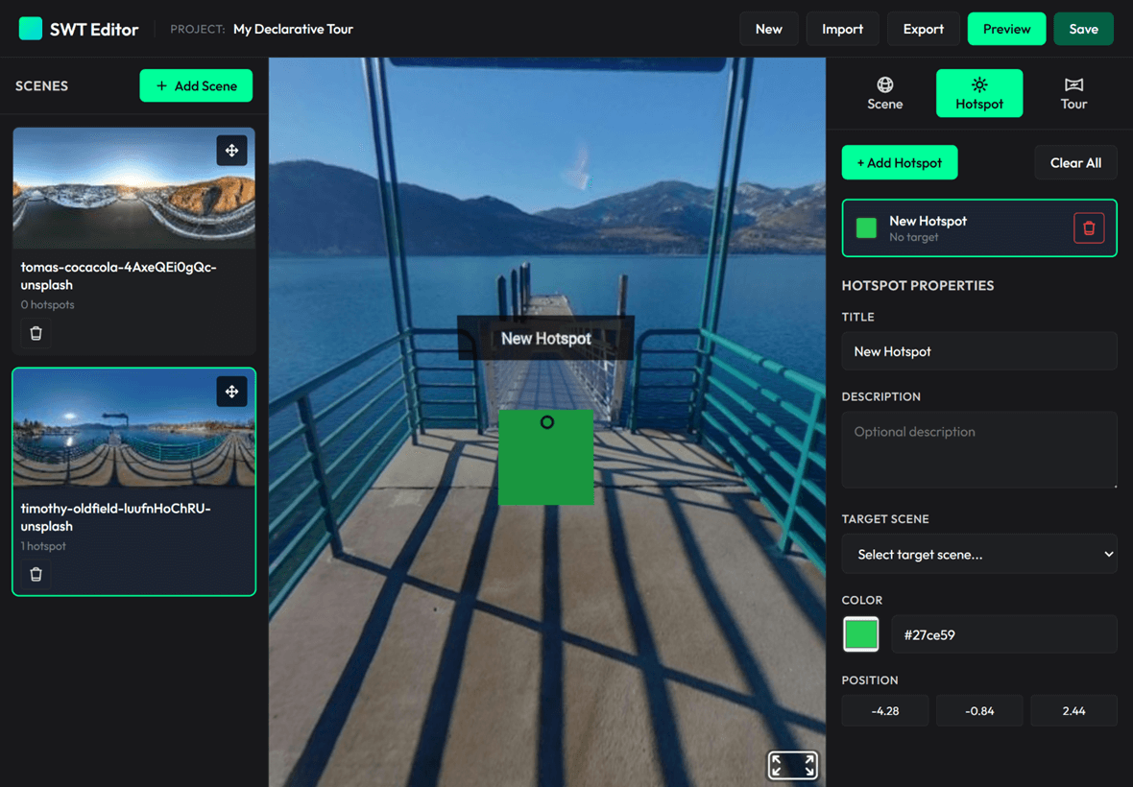Viewport: 1133px width, 787px height.
Task: Delete New Hotspot with the red trash icon
Action: (1089, 228)
